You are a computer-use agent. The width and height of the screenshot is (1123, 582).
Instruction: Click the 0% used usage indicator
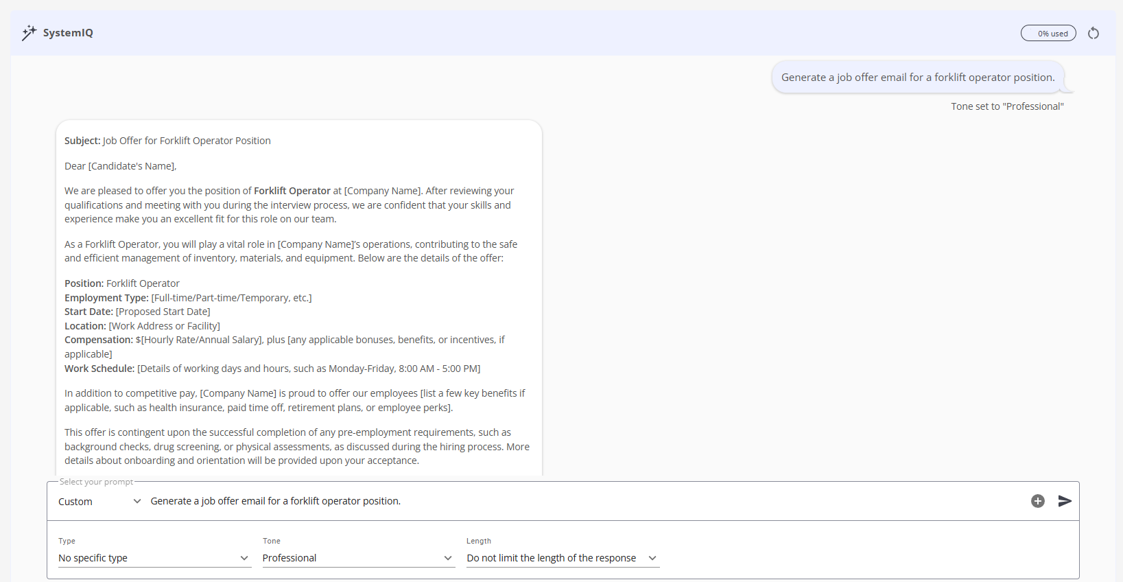[x=1048, y=33]
